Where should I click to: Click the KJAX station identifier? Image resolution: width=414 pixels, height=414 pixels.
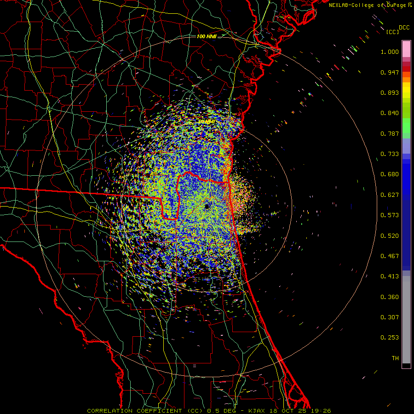point(257,411)
